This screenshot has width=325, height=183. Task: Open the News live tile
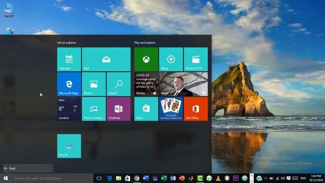point(183,84)
